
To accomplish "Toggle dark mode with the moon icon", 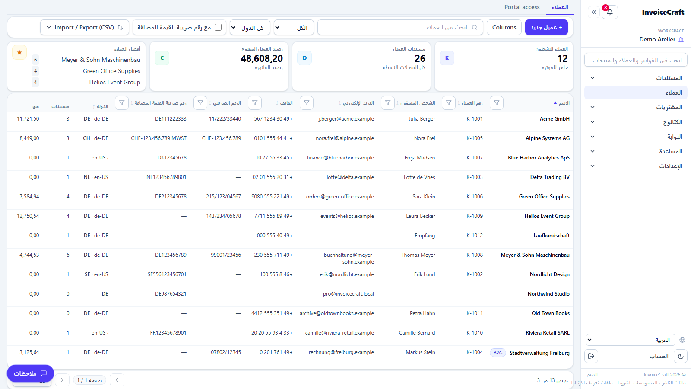I will coord(681,356).
